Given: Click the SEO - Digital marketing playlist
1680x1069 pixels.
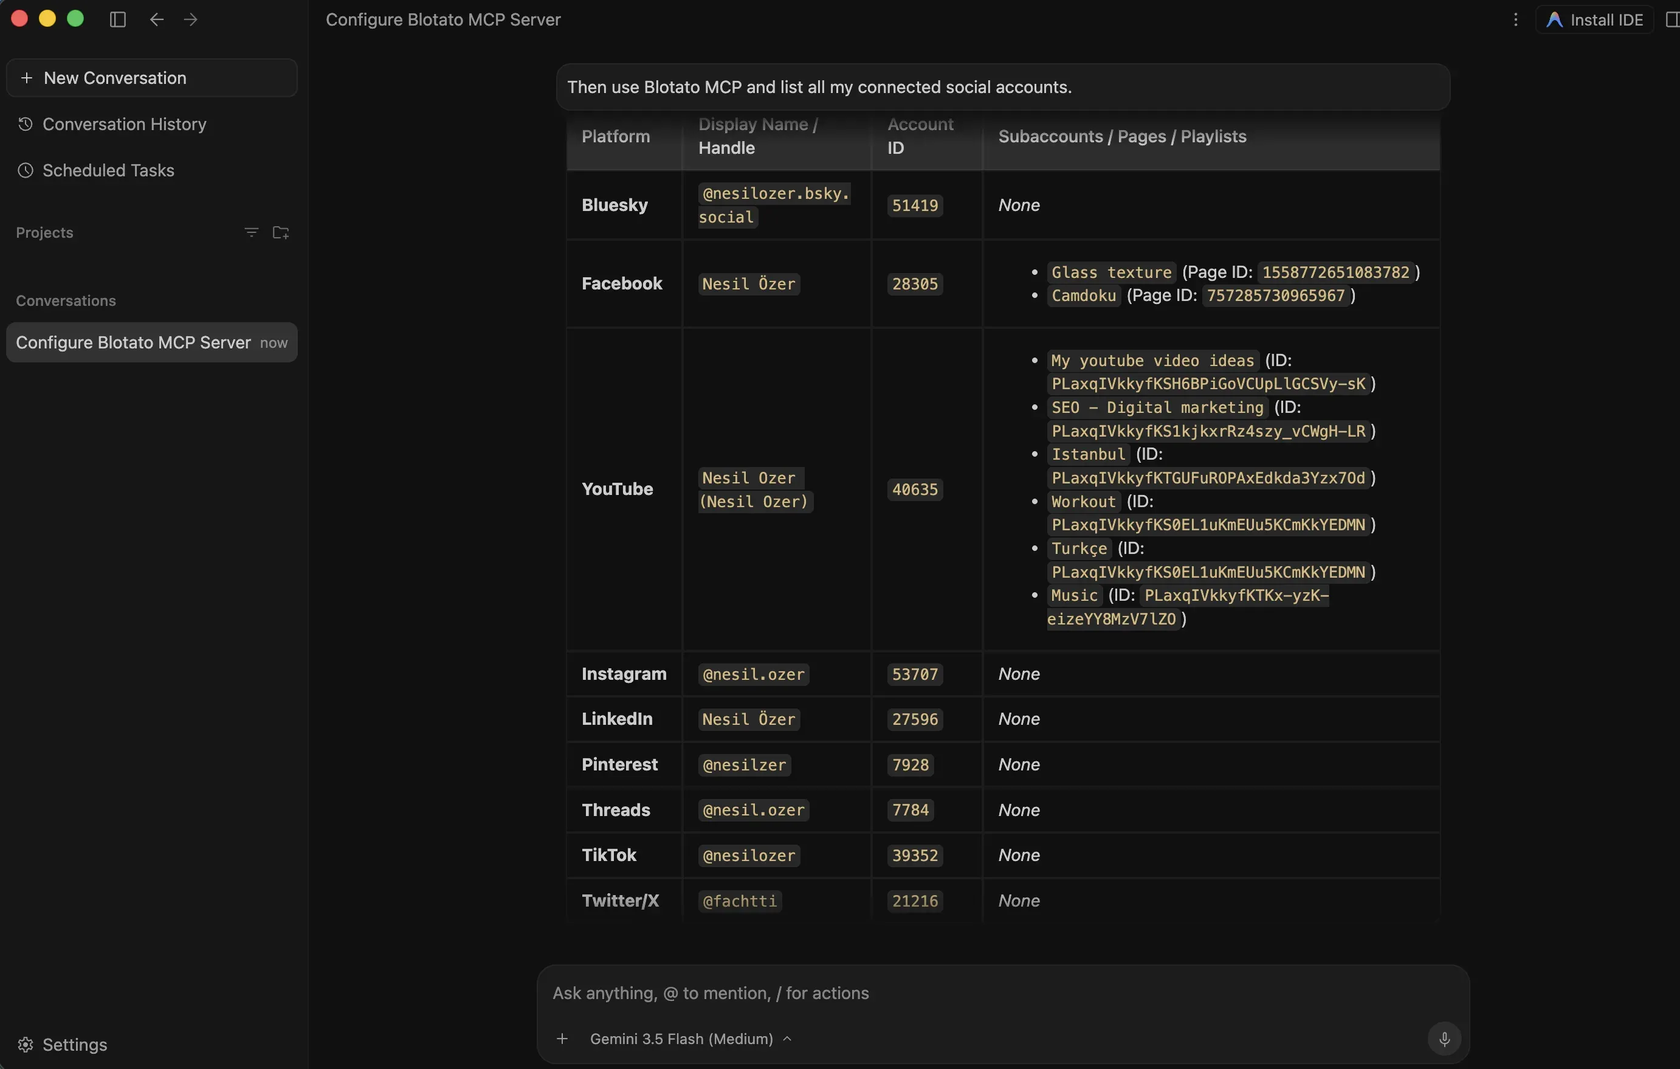Looking at the screenshot, I should (x=1157, y=407).
